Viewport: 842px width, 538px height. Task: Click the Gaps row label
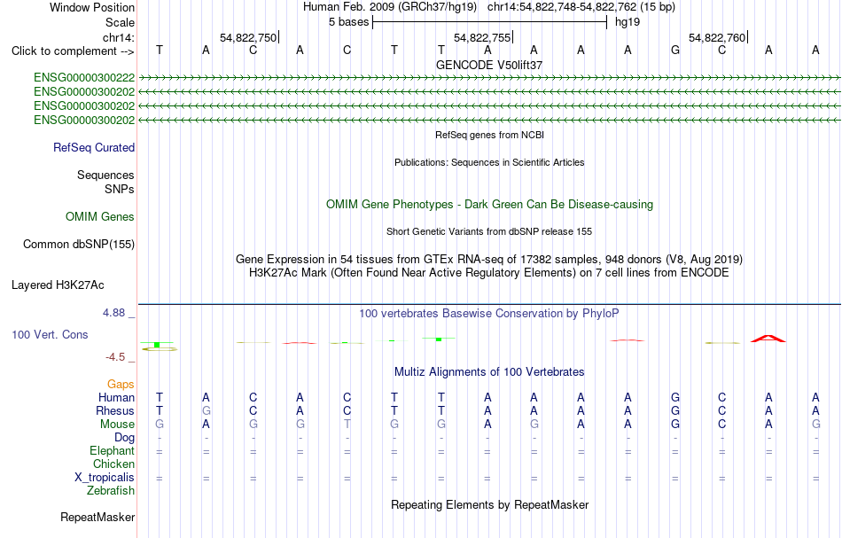pyautogui.click(x=121, y=384)
